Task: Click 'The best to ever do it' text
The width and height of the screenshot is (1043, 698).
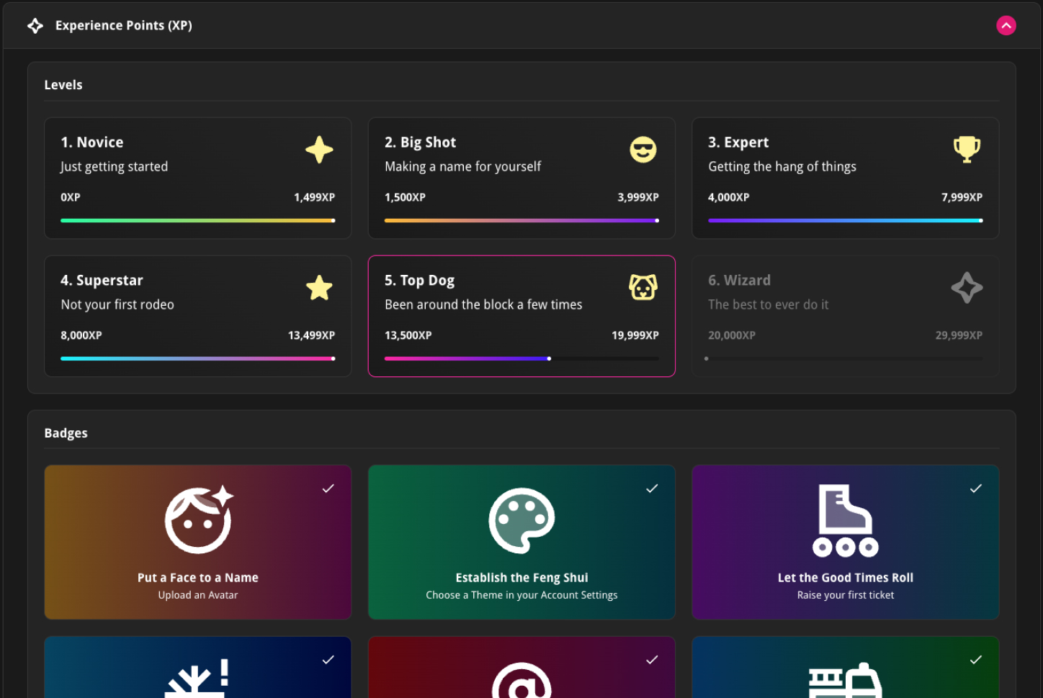Action: click(x=769, y=305)
